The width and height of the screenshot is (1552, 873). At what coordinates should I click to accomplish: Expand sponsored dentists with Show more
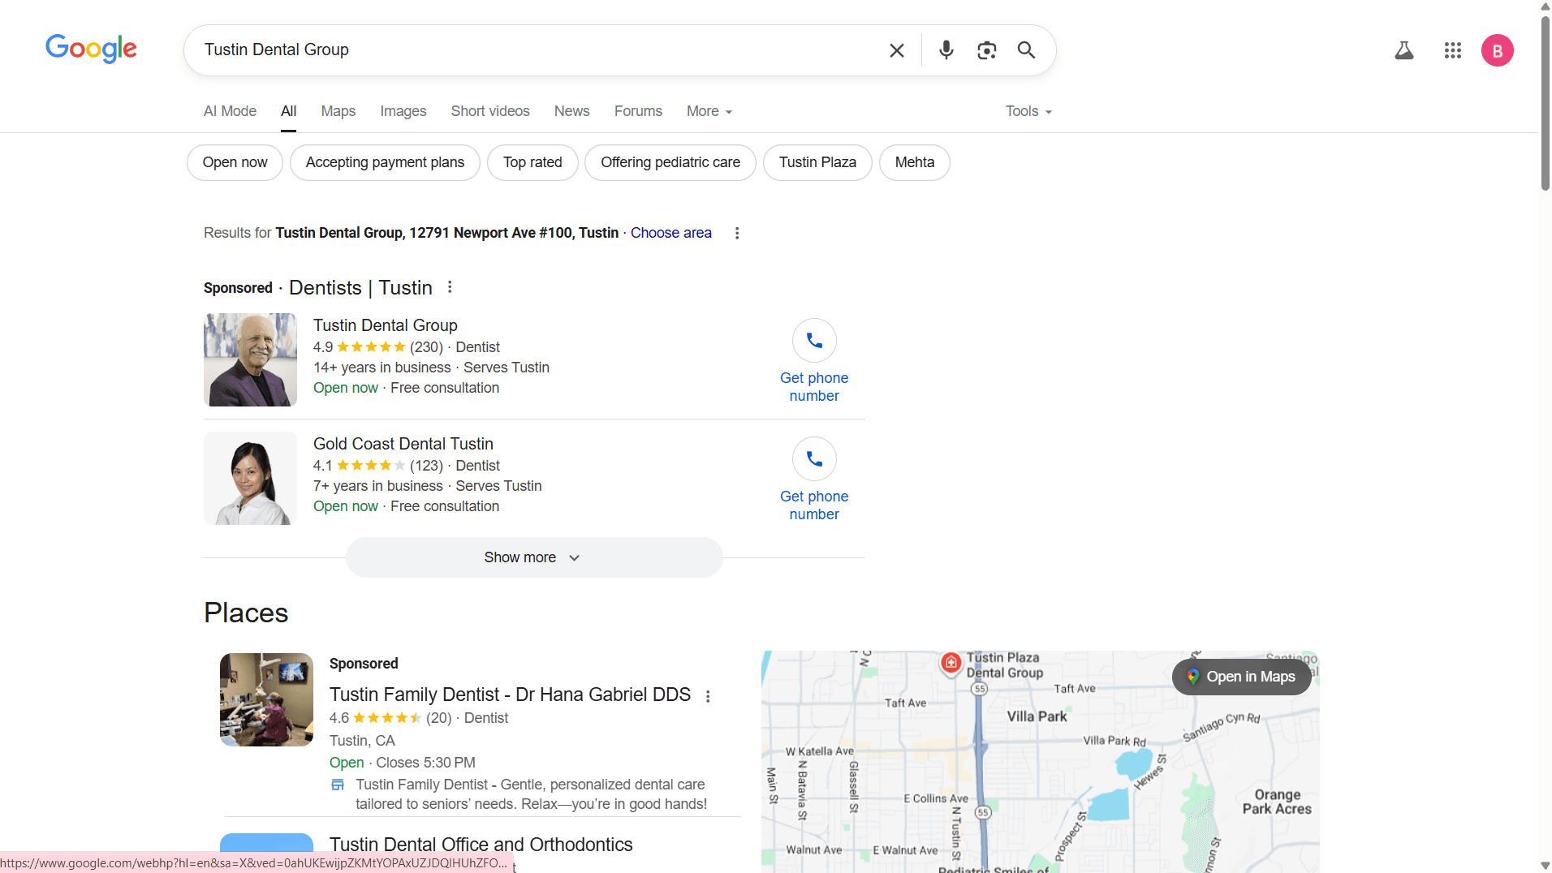[534, 557]
